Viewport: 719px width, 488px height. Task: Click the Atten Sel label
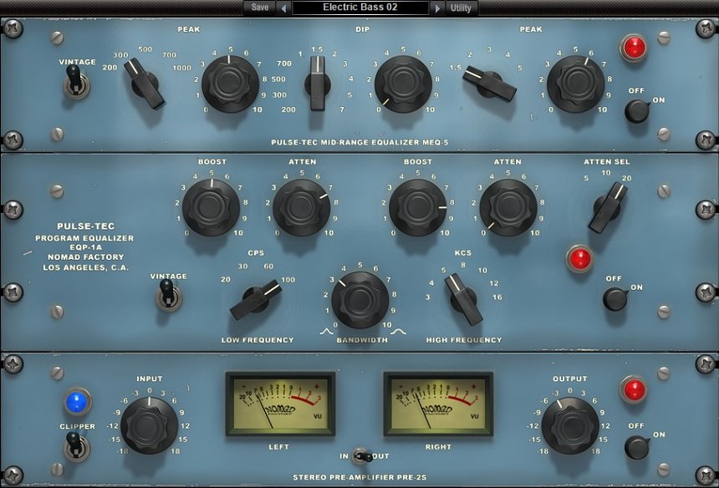pyautogui.click(x=607, y=162)
